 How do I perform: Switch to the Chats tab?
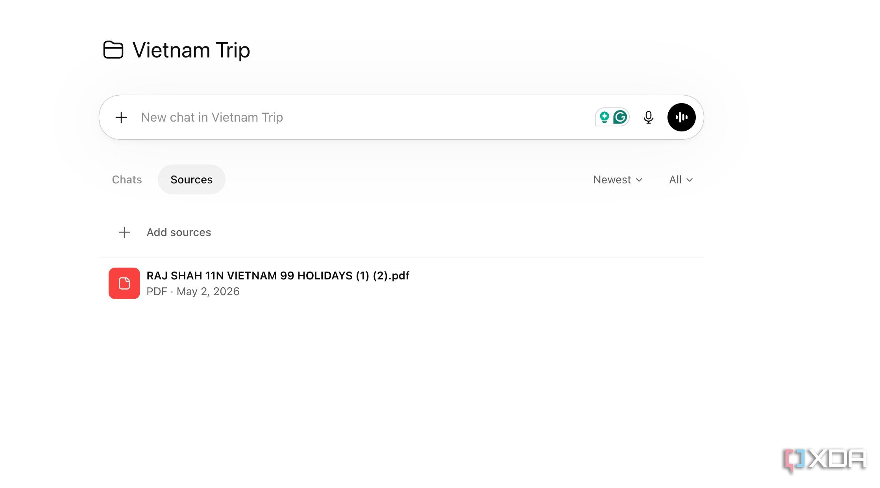click(x=127, y=179)
